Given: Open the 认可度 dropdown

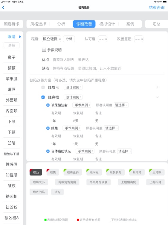Looking at the screenshot, I should tap(103, 39).
